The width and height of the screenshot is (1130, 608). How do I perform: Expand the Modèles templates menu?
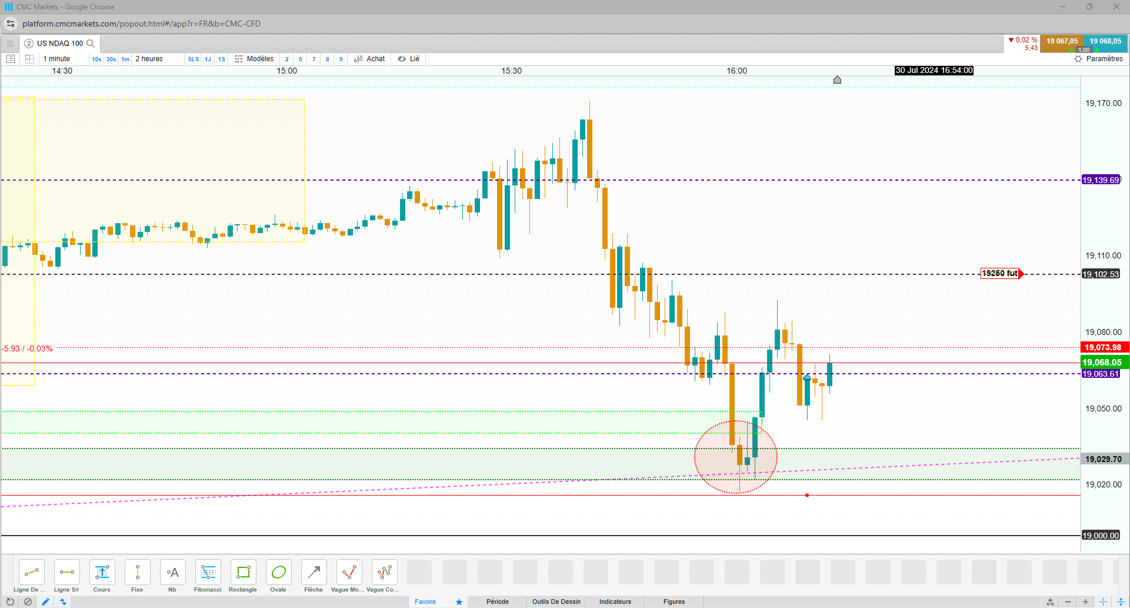[x=254, y=59]
